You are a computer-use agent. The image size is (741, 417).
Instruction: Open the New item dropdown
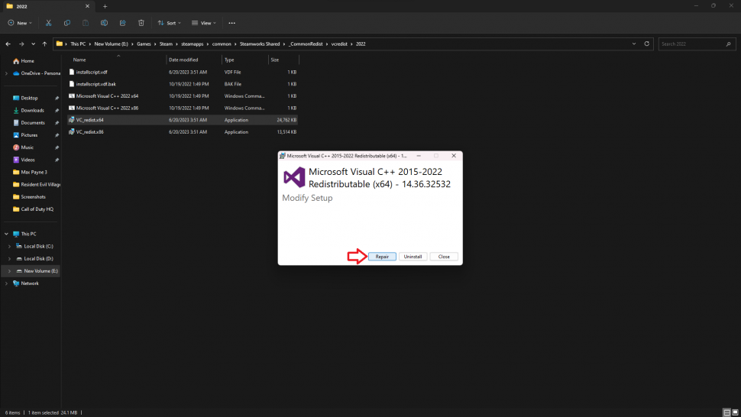(20, 23)
